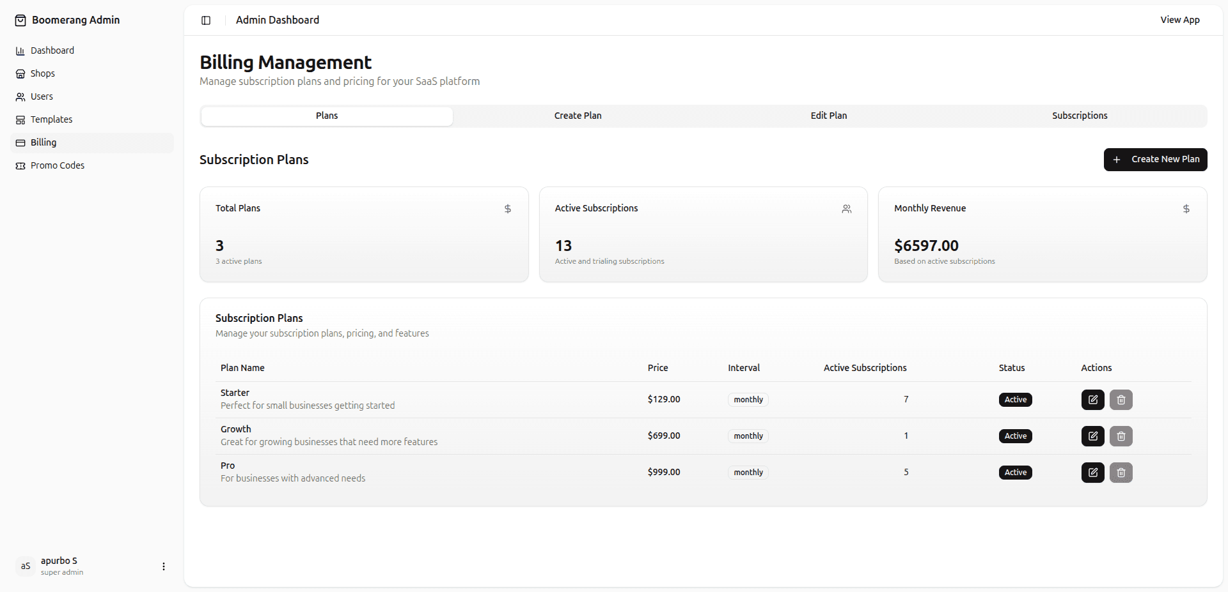The image size is (1228, 592).
Task: Click the View App link
Action: pos(1180,20)
